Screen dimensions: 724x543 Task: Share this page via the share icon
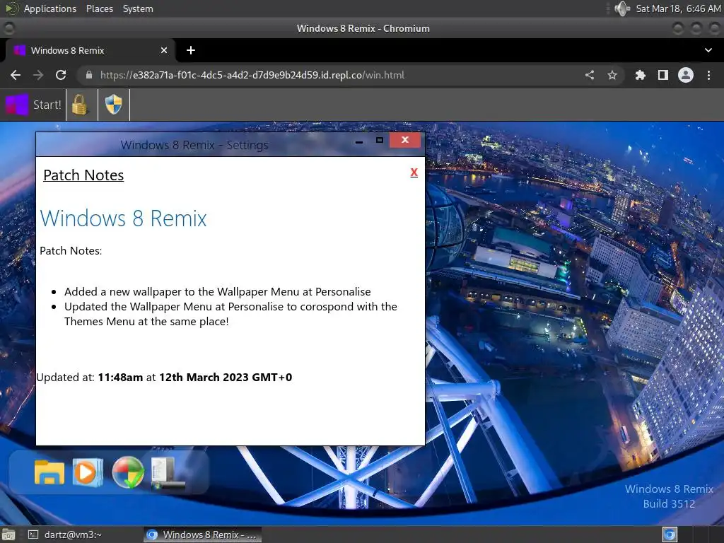(590, 75)
